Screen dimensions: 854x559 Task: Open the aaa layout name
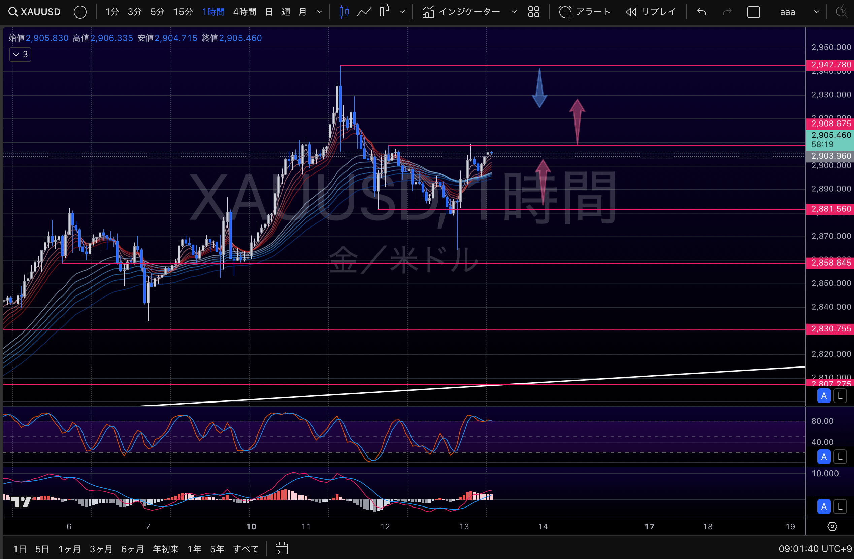[x=788, y=12]
